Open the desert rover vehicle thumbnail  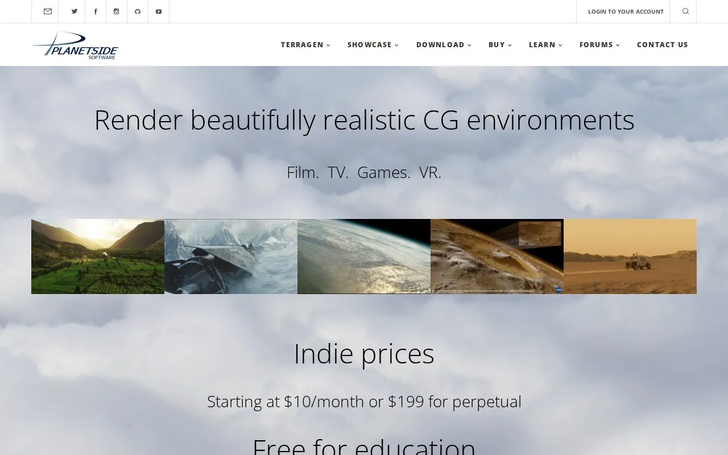pyautogui.click(x=630, y=257)
